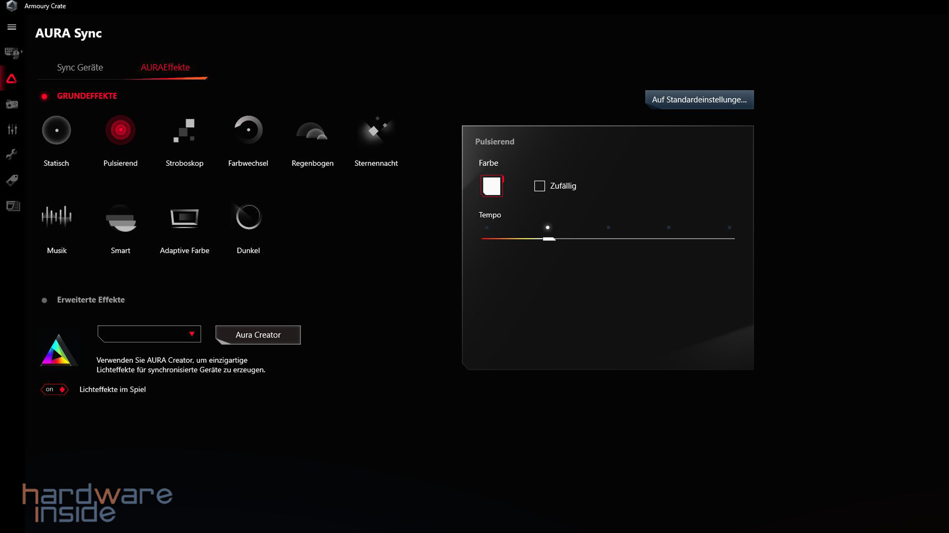This screenshot has height=533, width=949.
Task: Click the Aura Creator button
Action: [x=258, y=335]
